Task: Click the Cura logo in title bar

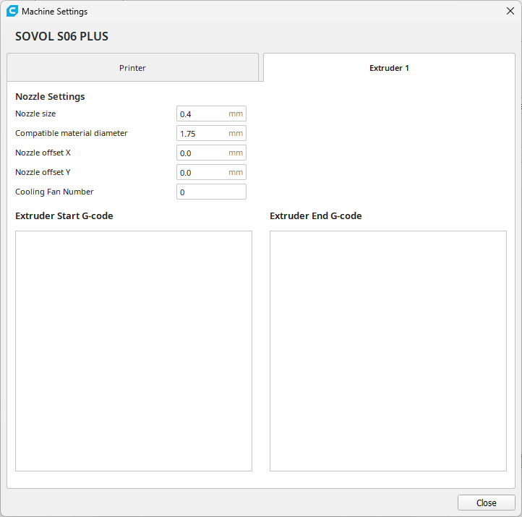Action: click(x=12, y=11)
